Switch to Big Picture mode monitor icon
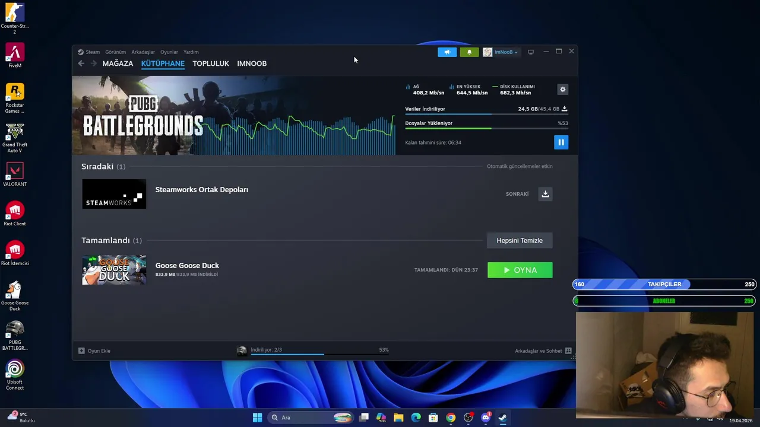The width and height of the screenshot is (760, 427). pyautogui.click(x=531, y=52)
